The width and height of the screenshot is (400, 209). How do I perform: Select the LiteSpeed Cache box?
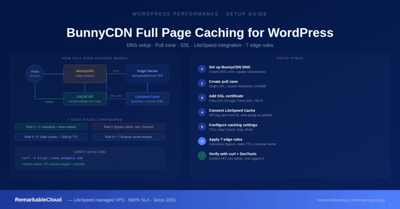pos(147,99)
